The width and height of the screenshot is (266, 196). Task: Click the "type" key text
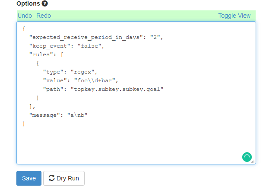(x=53, y=72)
